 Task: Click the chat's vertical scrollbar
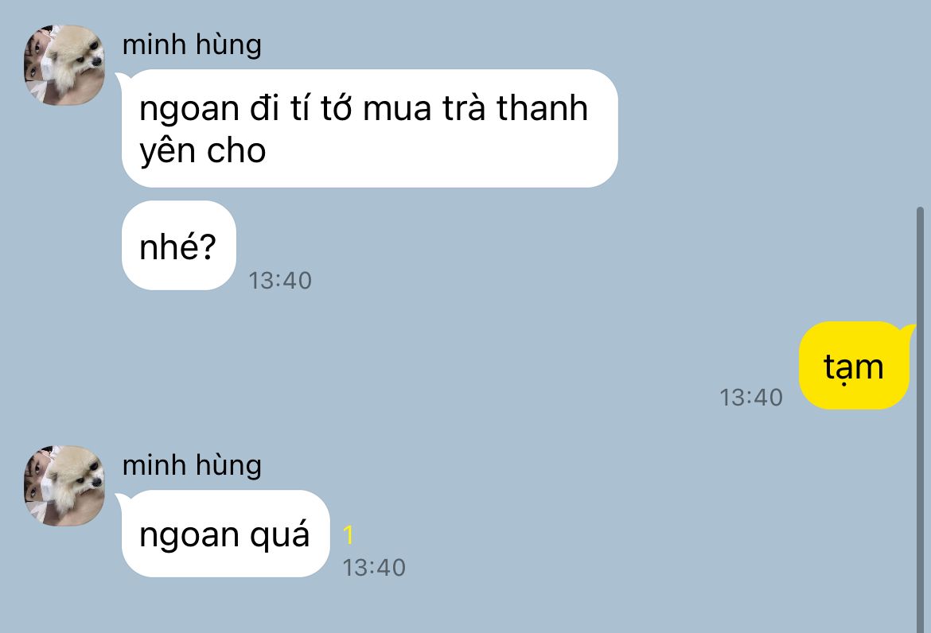click(x=920, y=419)
